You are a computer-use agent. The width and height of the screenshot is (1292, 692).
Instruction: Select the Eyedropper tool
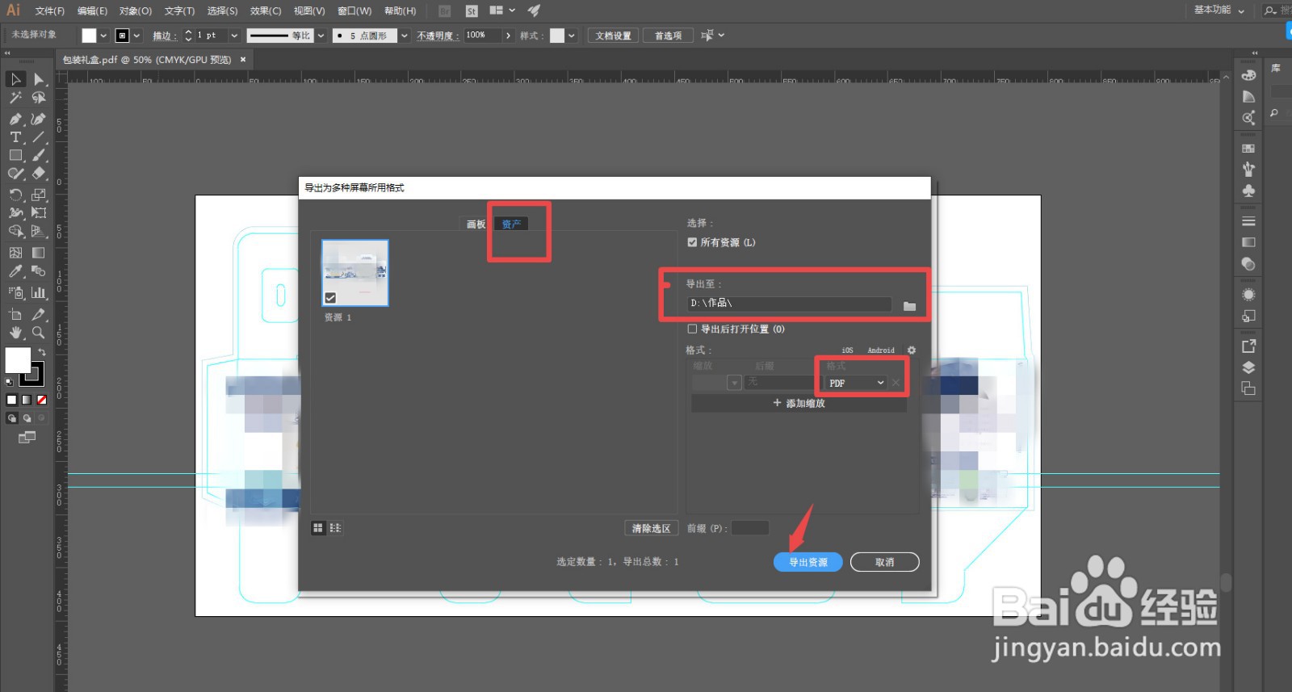[15, 271]
